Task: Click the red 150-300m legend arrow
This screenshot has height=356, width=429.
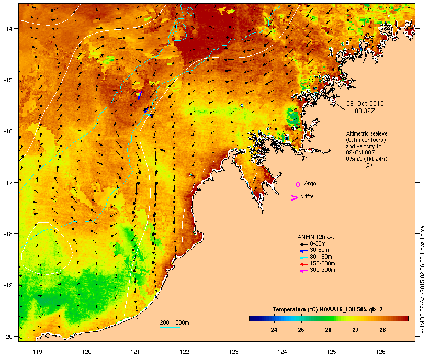Action: pyautogui.click(x=303, y=264)
